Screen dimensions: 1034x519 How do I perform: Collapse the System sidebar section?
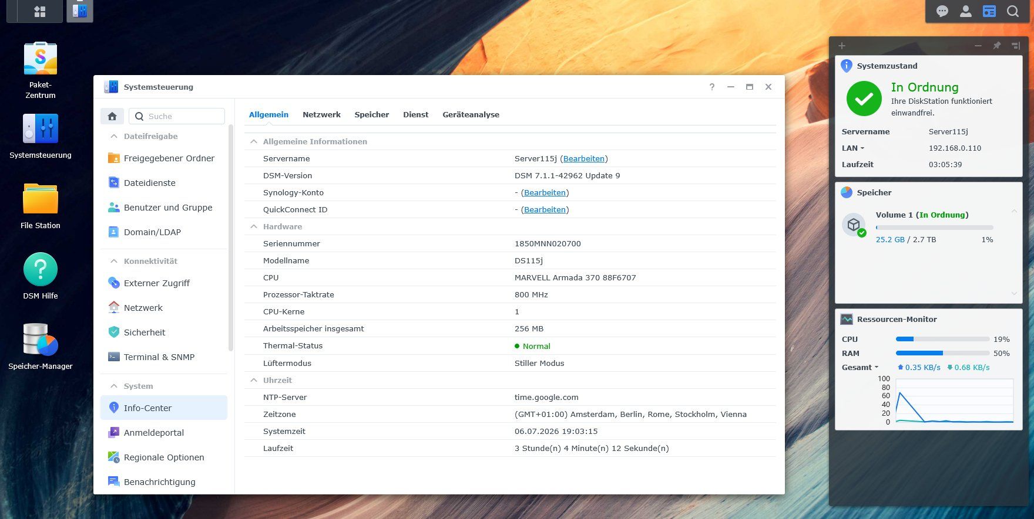click(114, 386)
